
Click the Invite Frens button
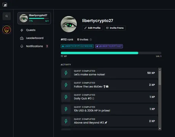[x=115, y=28]
